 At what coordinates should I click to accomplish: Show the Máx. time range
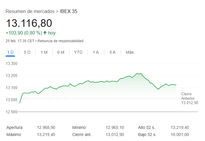coord(130,52)
